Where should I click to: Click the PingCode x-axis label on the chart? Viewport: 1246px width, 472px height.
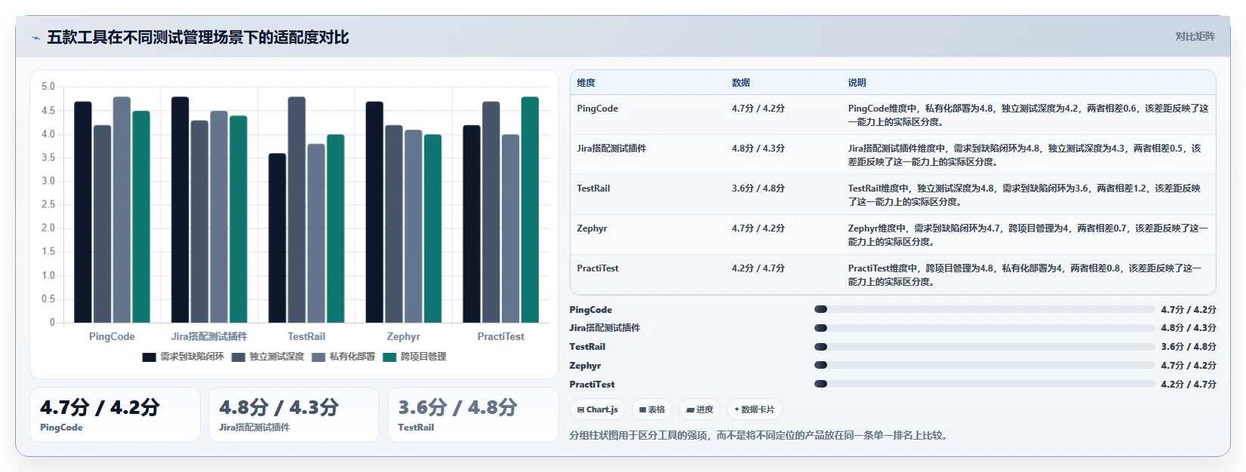tap(112, 336)
